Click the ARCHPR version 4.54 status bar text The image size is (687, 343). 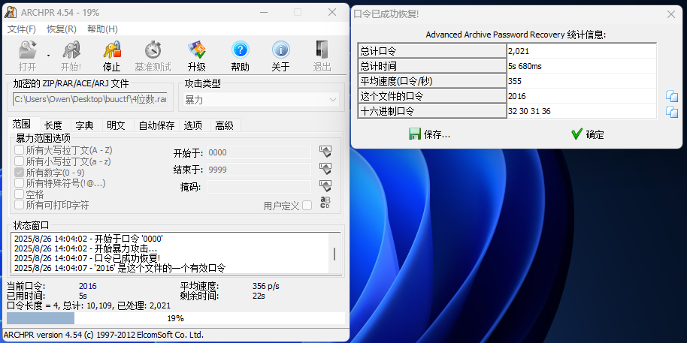point(104,335)
